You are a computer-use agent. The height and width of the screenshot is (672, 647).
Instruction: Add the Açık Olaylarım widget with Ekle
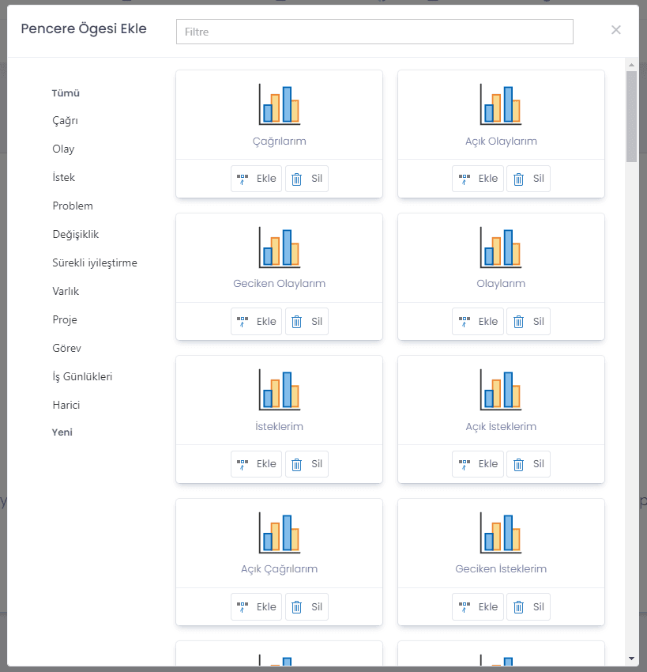coord(478,179)
